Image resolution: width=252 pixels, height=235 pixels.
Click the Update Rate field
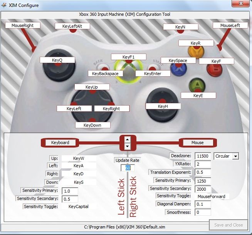(x=128, y=168)
